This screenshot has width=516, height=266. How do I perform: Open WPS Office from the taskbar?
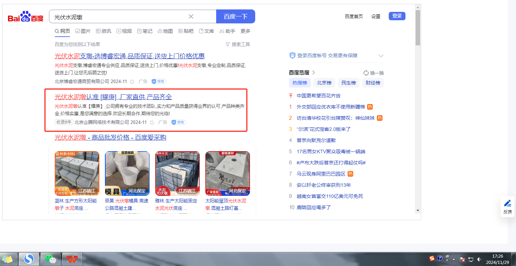click(x=72, y=259)
